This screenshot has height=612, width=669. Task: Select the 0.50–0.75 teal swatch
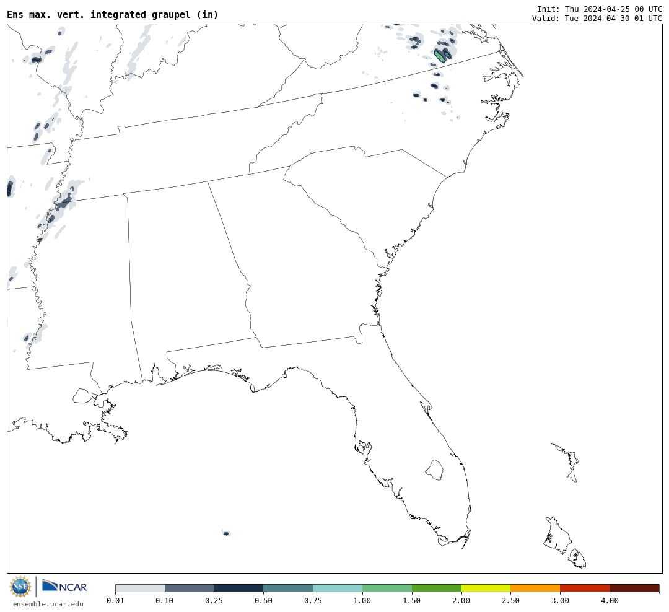pos(289,588)
